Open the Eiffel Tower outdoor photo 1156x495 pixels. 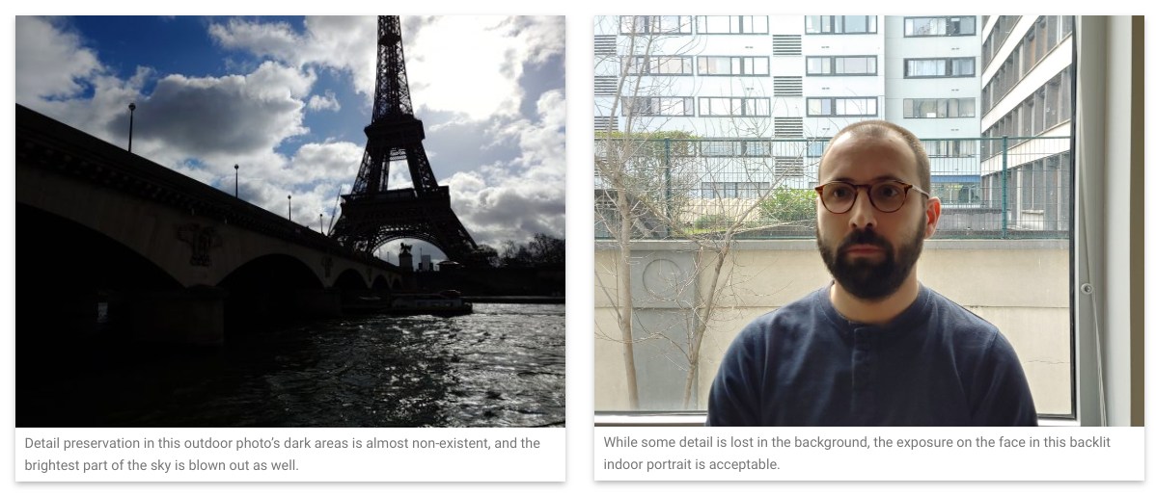[290, 221]
